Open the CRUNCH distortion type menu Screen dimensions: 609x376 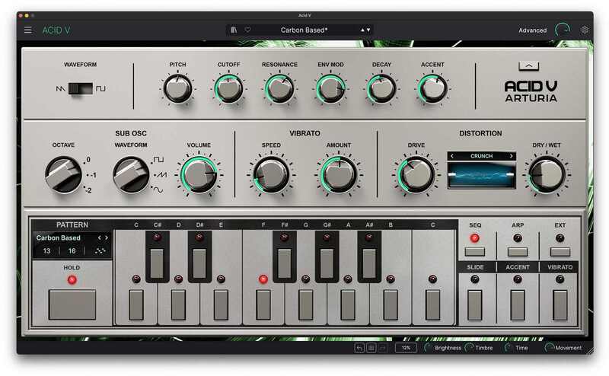tap(481, 156)
